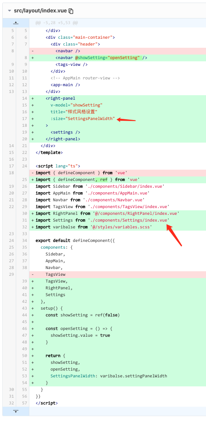Click the title="样式风格设置" line
Image resolution: width=206 pixels, height=421 pixels.
(x=118, y=112)
